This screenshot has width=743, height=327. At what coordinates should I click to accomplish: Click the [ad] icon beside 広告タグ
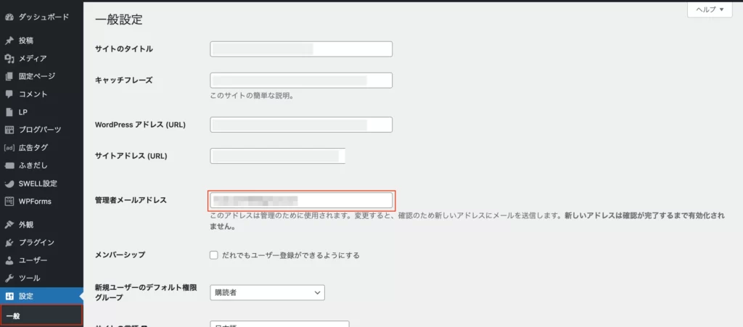pyautogui.click(x=9, y=148)
